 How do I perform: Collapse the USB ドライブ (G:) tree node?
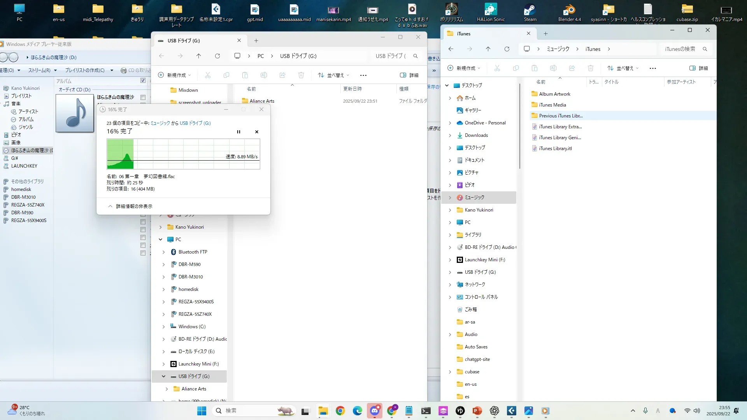tap(163, 376)
